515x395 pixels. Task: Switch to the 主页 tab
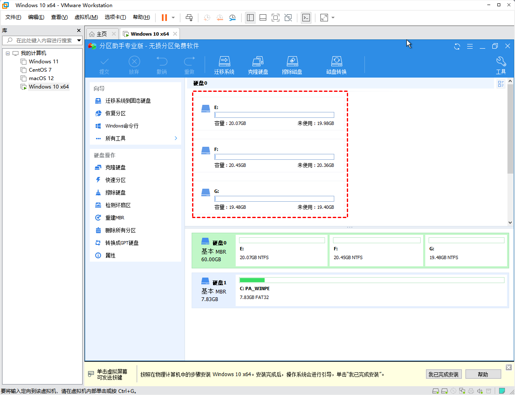(x=98, y=34)
